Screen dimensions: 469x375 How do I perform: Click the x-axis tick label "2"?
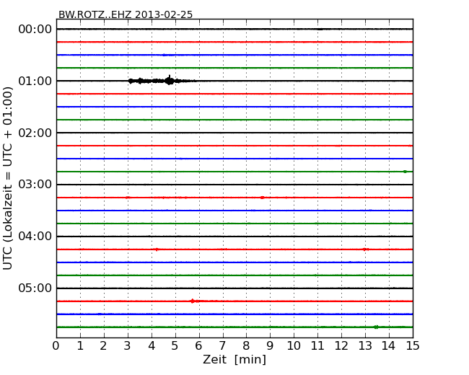coord(103,346)
